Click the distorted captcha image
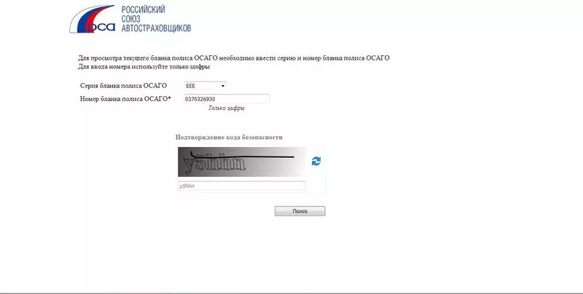The height and width of the screenshot is (294, 583). [242, 162]
